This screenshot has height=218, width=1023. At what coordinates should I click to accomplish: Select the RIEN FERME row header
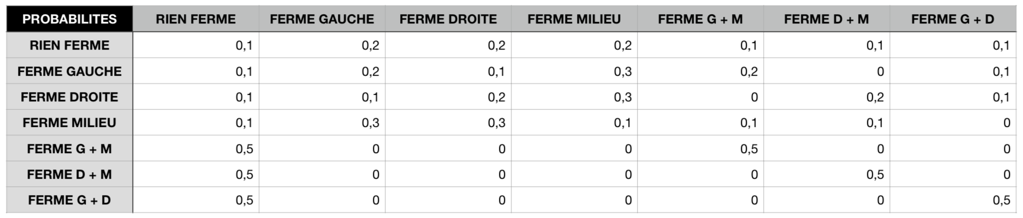point(69,45)
